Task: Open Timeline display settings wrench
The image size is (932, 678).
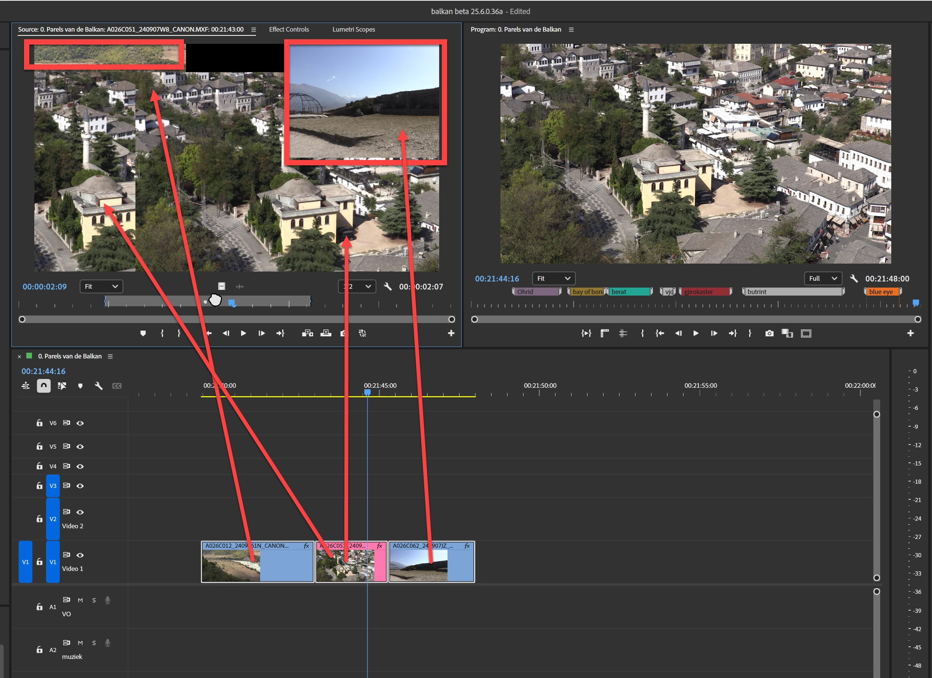Action: (98, 385)
